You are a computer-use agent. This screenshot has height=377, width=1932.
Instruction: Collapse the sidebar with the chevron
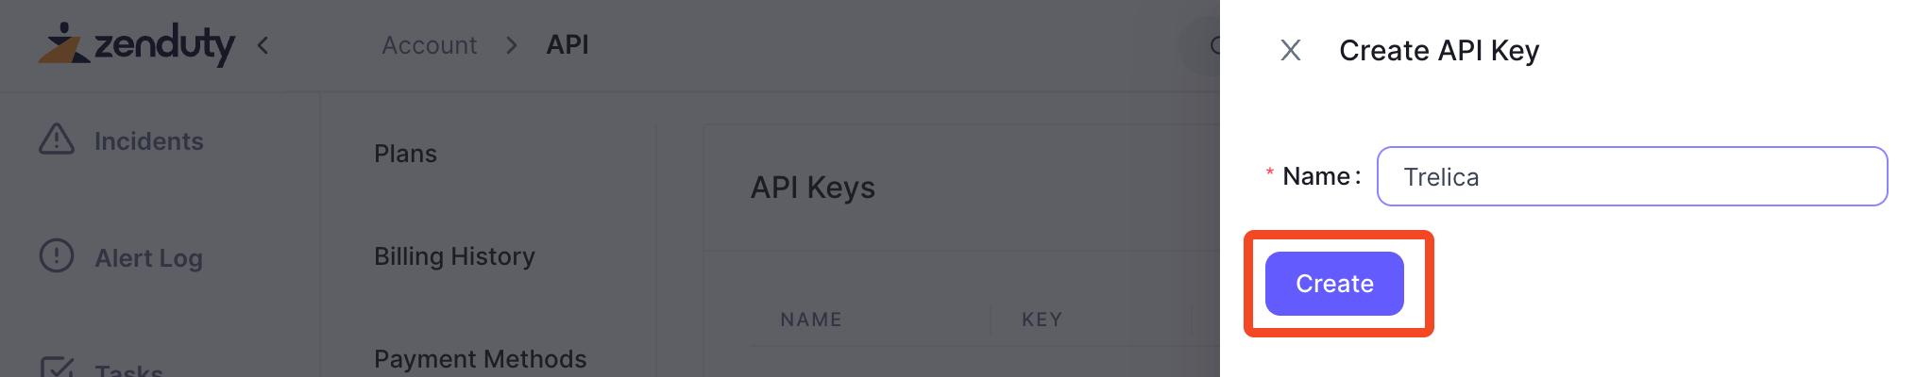(263, 45)
